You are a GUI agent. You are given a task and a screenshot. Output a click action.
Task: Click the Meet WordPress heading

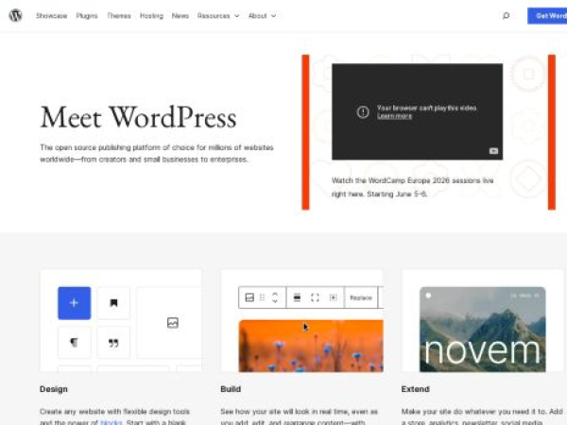[x=138, y=117]
